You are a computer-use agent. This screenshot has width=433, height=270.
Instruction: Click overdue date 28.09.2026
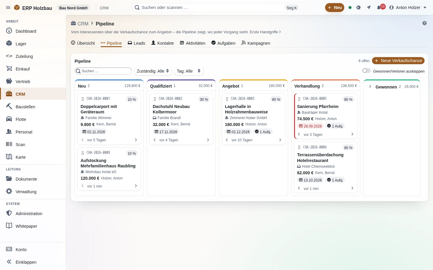[x=310, y=126]
